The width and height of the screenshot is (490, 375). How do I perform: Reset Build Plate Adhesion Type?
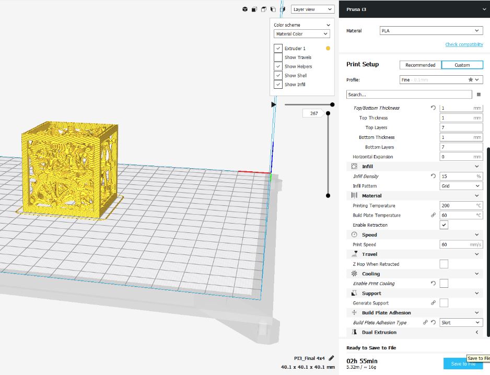[x=434, y=322]
